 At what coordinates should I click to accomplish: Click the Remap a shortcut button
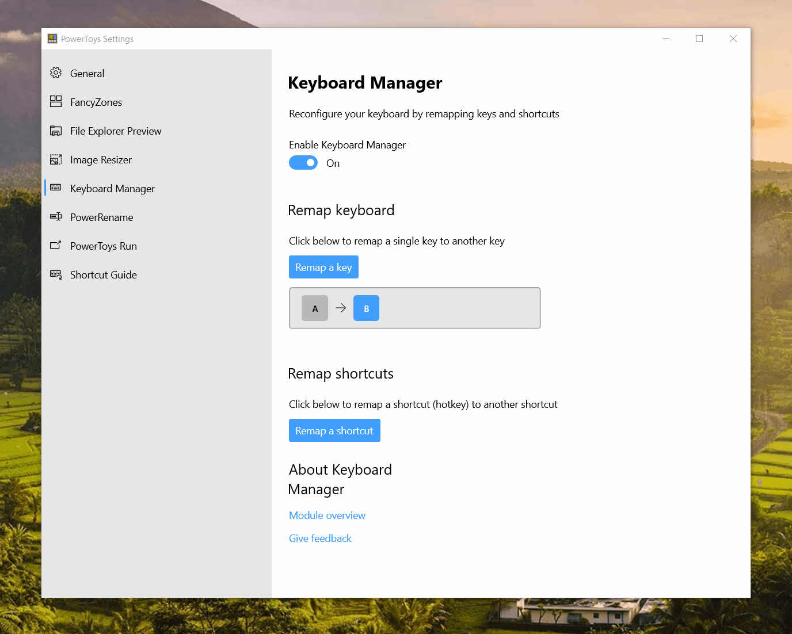(x=334, y=430)
